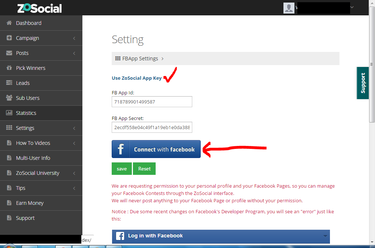Click the page vertical scrollbar thumb
375x248 pixels.
pyautogui.click(x=372, y=64)
